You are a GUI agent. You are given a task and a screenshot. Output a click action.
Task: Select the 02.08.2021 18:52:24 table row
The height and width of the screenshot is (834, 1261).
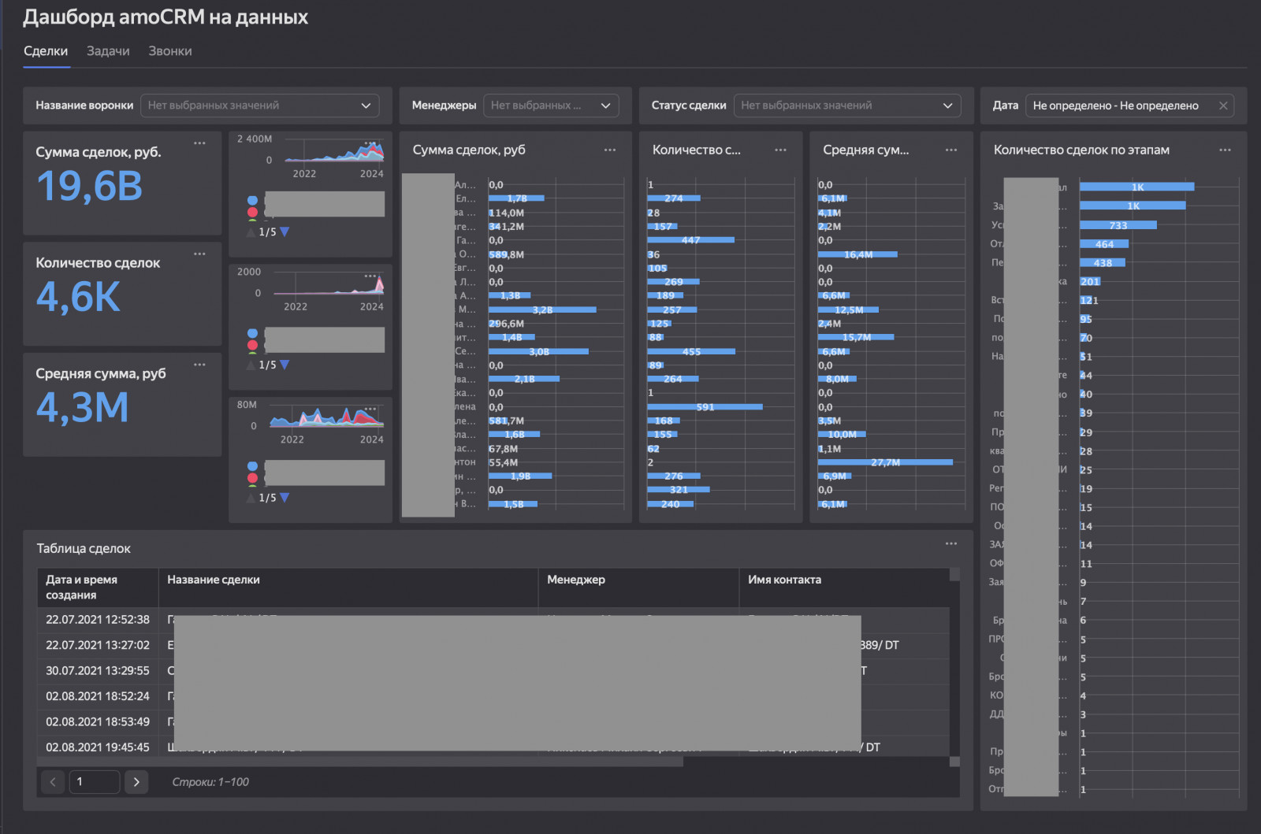point(493,696)
